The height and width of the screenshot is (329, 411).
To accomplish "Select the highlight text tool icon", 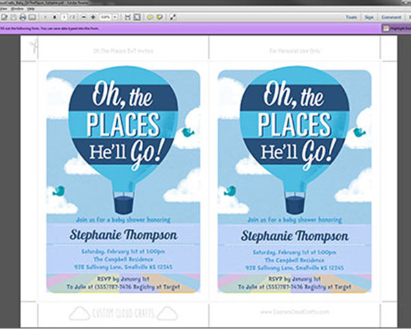I will (x=160, y=17).
